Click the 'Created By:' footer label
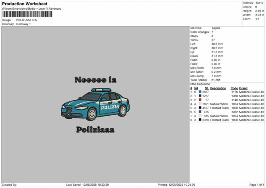Image resolution: width=266 pixels, height=188 pixels. (9, 185)
